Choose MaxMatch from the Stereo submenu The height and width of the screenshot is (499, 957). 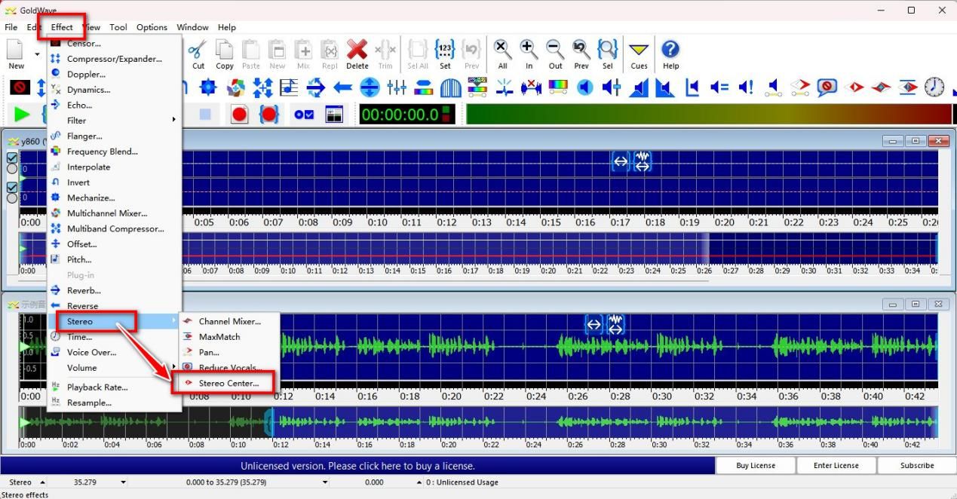pos(229,337)
